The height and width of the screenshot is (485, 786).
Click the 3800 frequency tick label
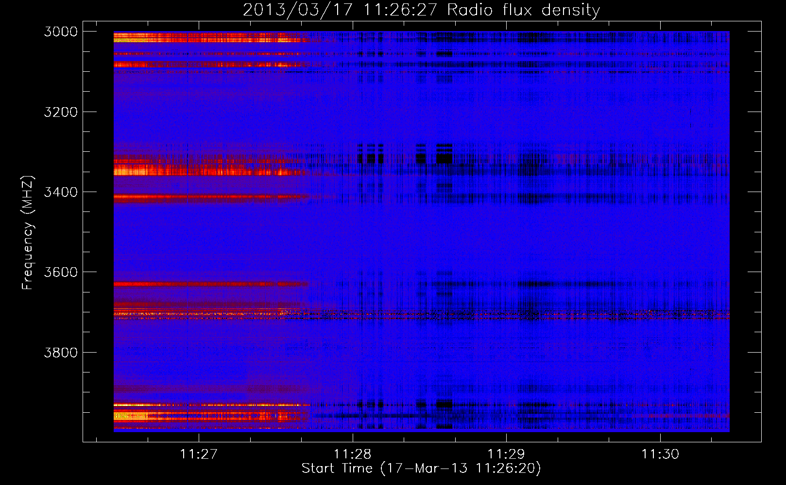[x=61, y=352]
